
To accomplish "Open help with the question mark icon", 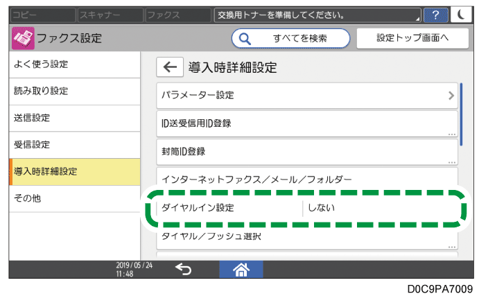I will click(435, 15).
